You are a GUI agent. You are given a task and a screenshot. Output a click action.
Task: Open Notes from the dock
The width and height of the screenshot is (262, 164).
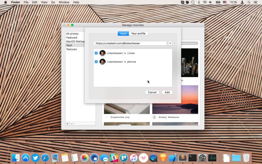65,158
